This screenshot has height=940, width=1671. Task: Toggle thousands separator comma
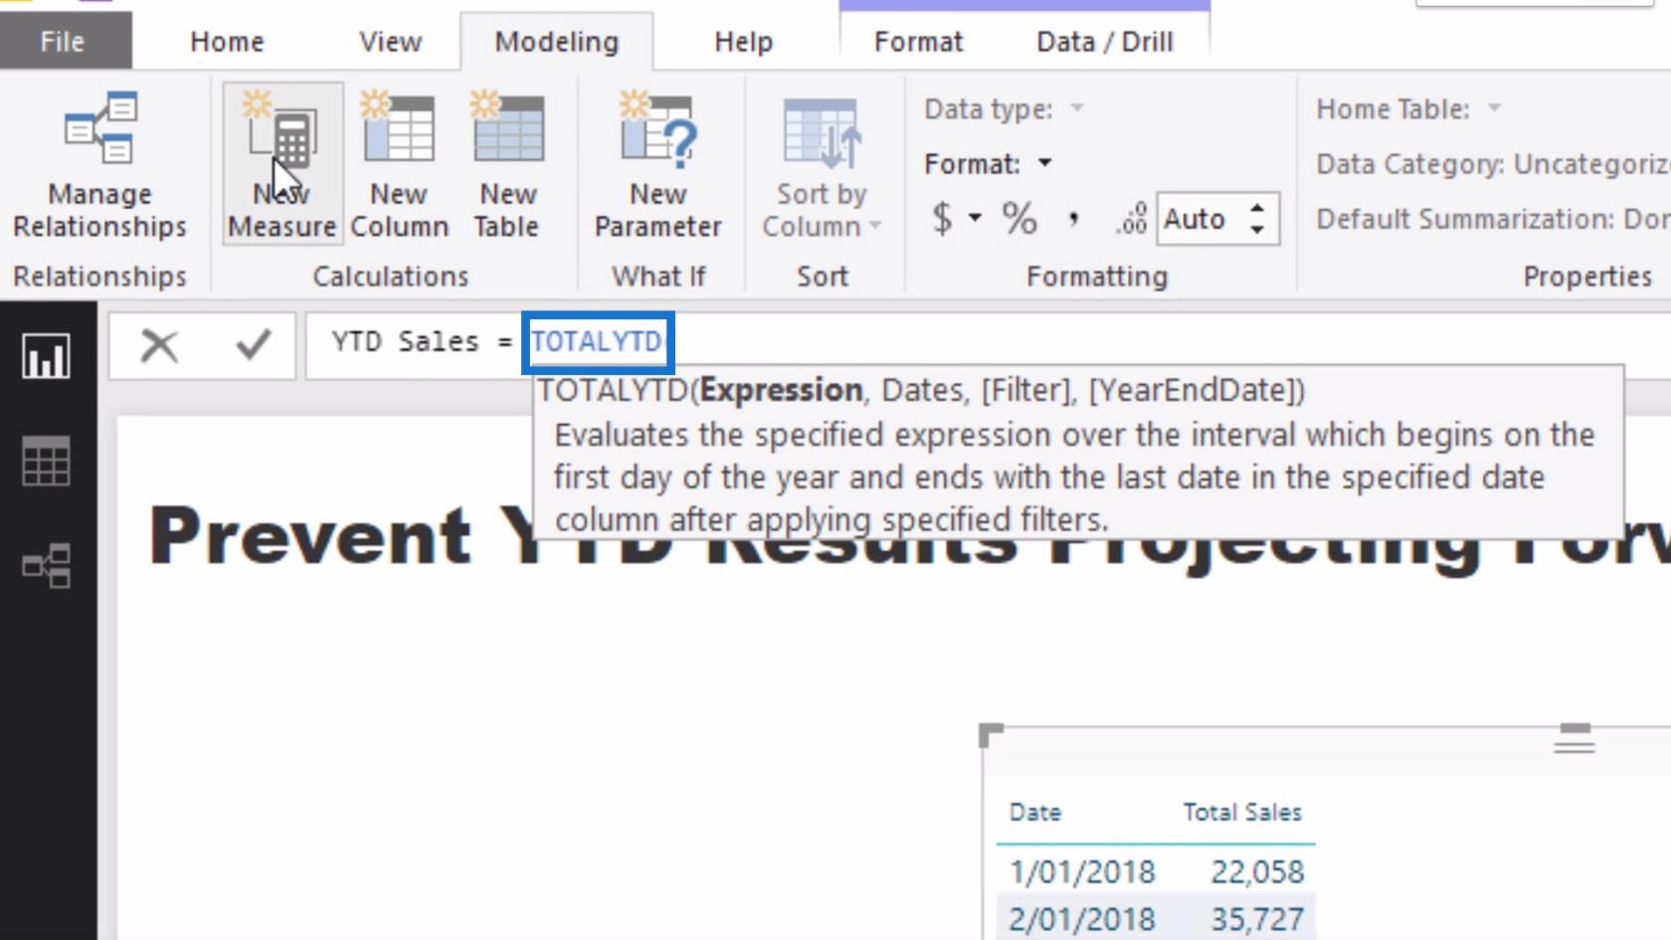[x=1074, y=218]
